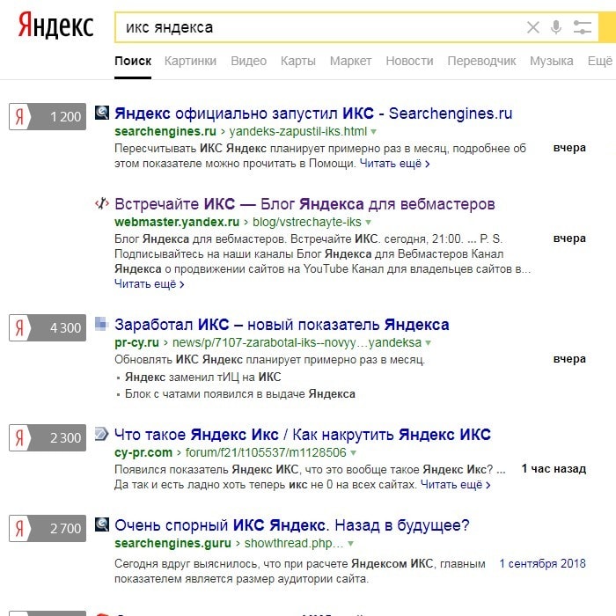This screenshot has width=616, height=616.
Task: Click webmaster.yandex.ru domain link
Action: point(177,222)
